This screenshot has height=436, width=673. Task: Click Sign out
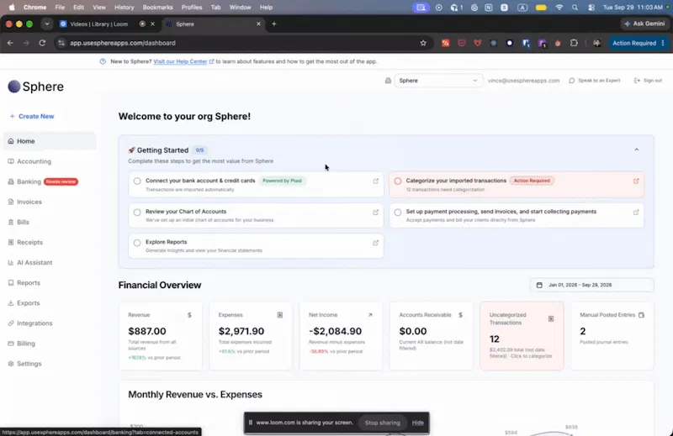click(x=648, y=81)
